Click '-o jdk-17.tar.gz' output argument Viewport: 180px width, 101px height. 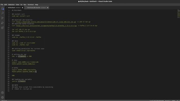[84, 22]
